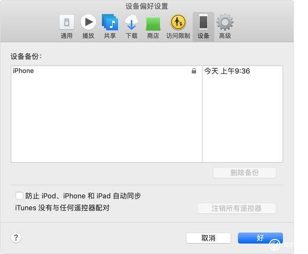This screenshot has width=308, height=254.
Task: Click the lock icon on iPhone backup
Action: pyautogui.click(x=194, y=71)
